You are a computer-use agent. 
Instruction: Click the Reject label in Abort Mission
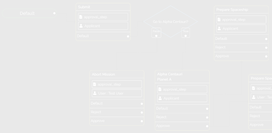pos(96,112)
